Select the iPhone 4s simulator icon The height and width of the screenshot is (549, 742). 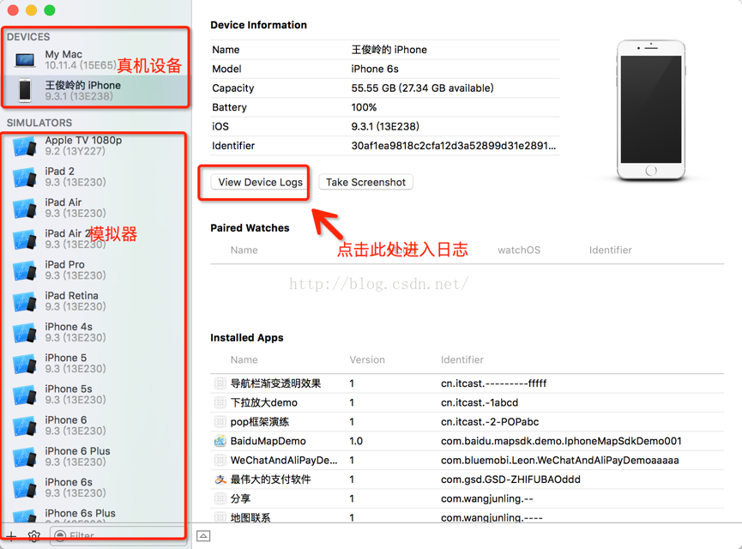(x=25, y=333)
